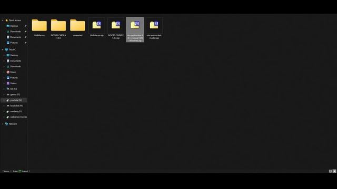This screenshot has height=189, width=337.
Task: Click the State: Shared status text
Action: click(x=20, y=171)
